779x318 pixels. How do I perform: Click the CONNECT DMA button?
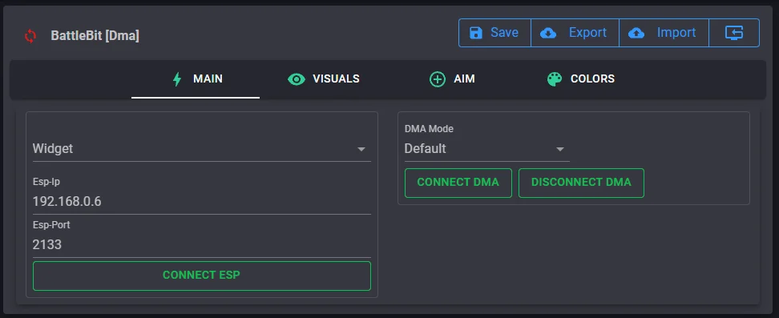(458, 183)
